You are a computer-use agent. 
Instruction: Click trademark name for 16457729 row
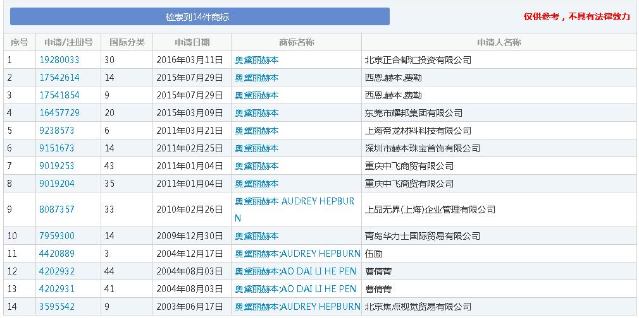257,113
